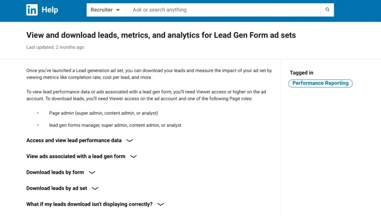
Task: Click the 'Performance Reporting' tag
Action: tap(320, 83)
